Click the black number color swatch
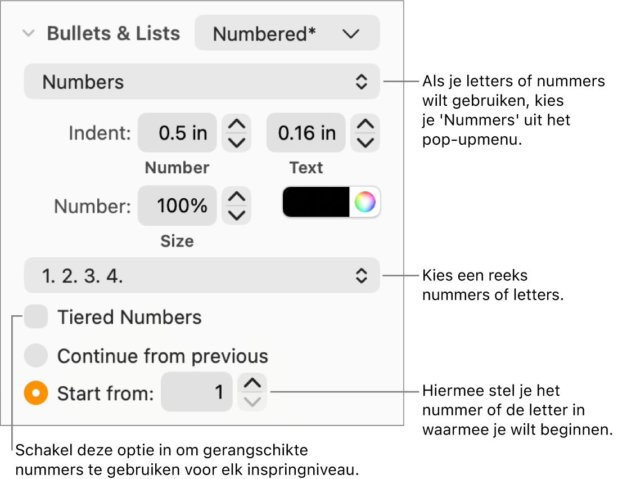This screenshot has width=618, height=479. pyautogui.click(x=316, y=202)
